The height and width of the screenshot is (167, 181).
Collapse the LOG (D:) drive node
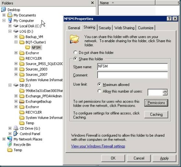click(x=10, y=31)
